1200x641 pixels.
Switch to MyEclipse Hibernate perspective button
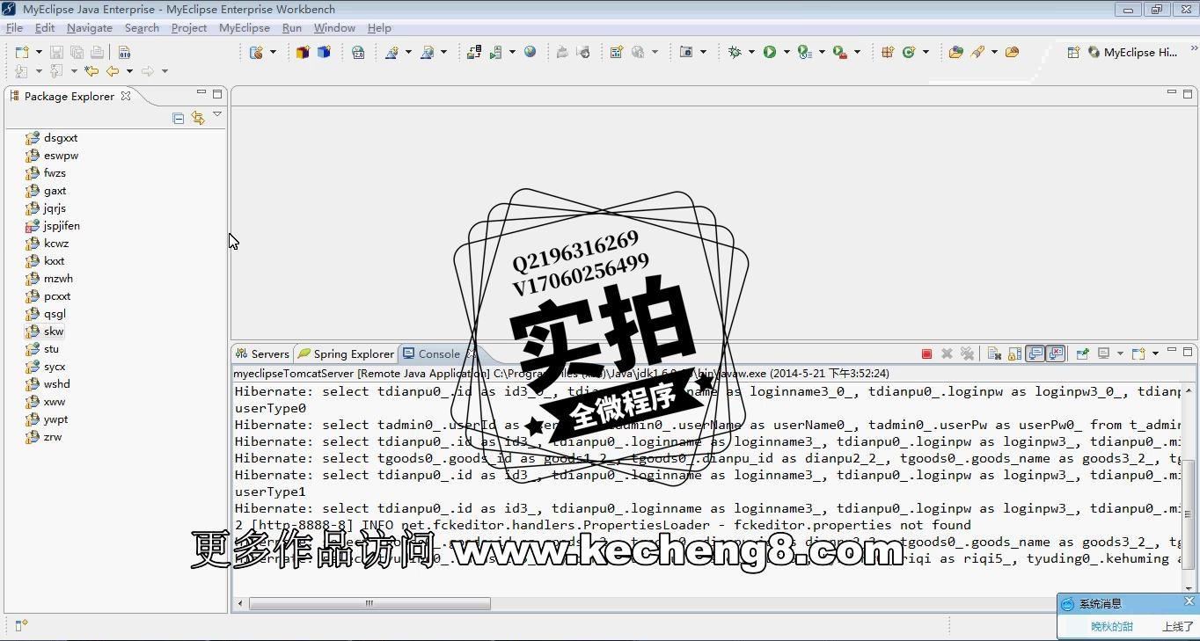tap(1134, 52)
